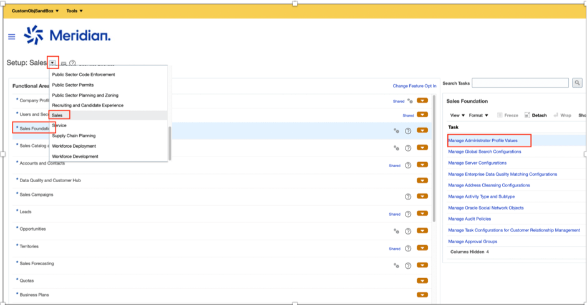Image resolution: width=587 pixels, height=305 pixels.
Task: Open the CustomObjSandBox menu
Action: coord(36,11)
